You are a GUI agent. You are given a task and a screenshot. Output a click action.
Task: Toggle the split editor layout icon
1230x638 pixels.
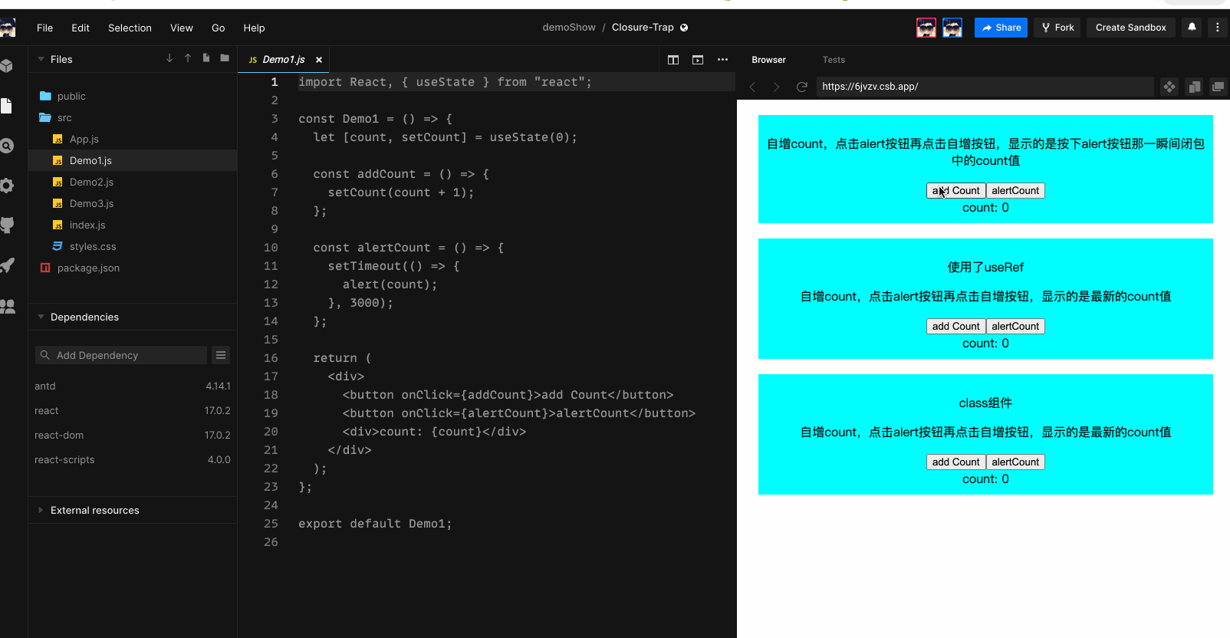click(x=673, y=60)
